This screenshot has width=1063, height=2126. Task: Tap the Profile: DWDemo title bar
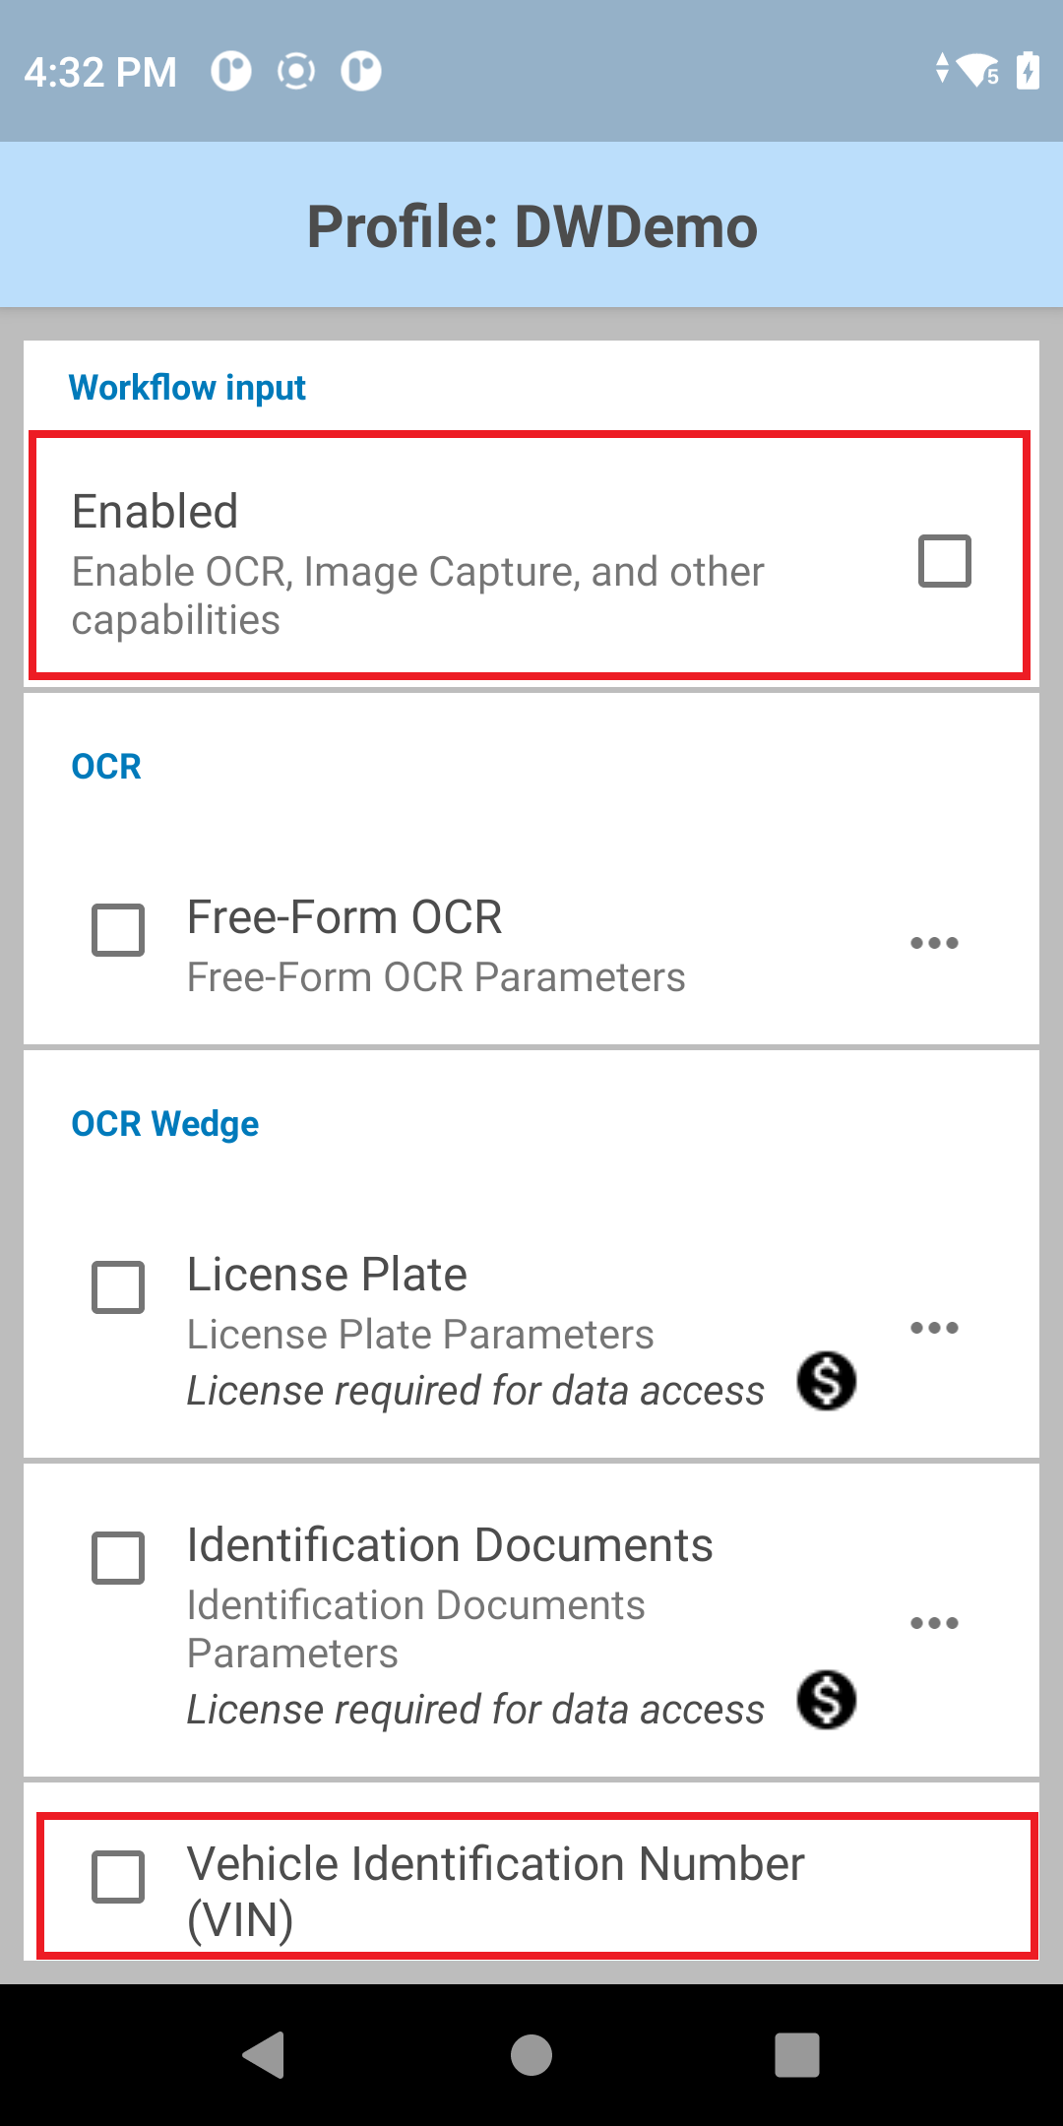coord(531,226)
